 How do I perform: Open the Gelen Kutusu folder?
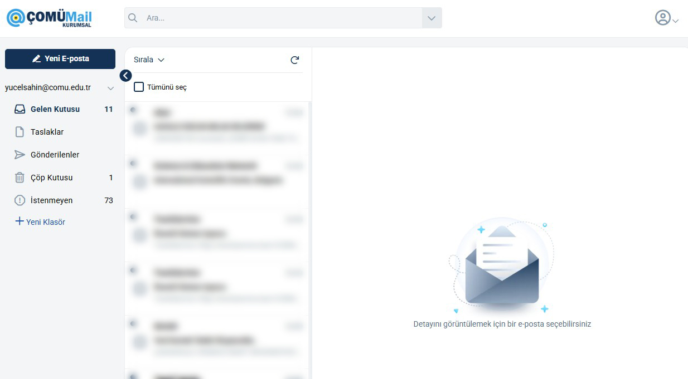click(55, 109)
